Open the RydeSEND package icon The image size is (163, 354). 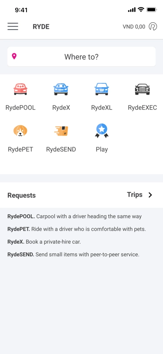pos(61,131)
